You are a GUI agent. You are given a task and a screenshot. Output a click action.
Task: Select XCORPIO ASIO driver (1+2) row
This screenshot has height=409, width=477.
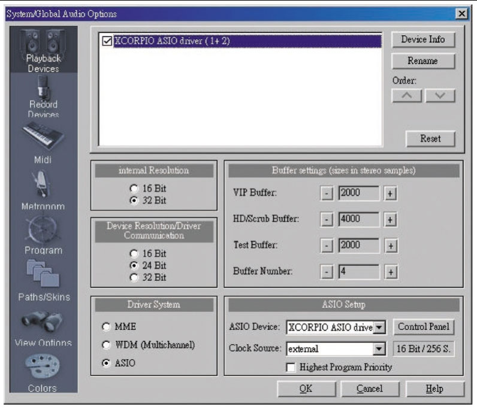(x=247, y=41)
